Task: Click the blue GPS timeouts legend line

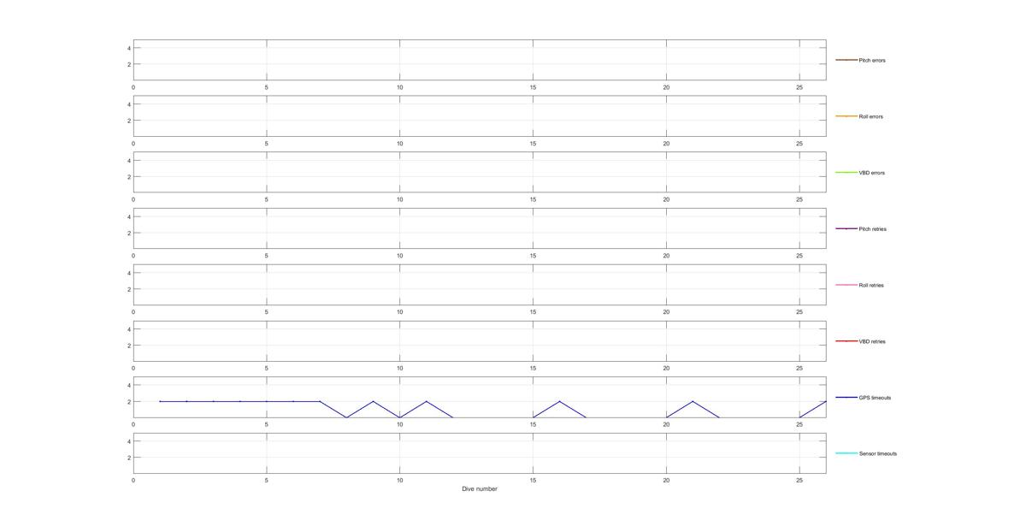Action: tap(846, 397)
